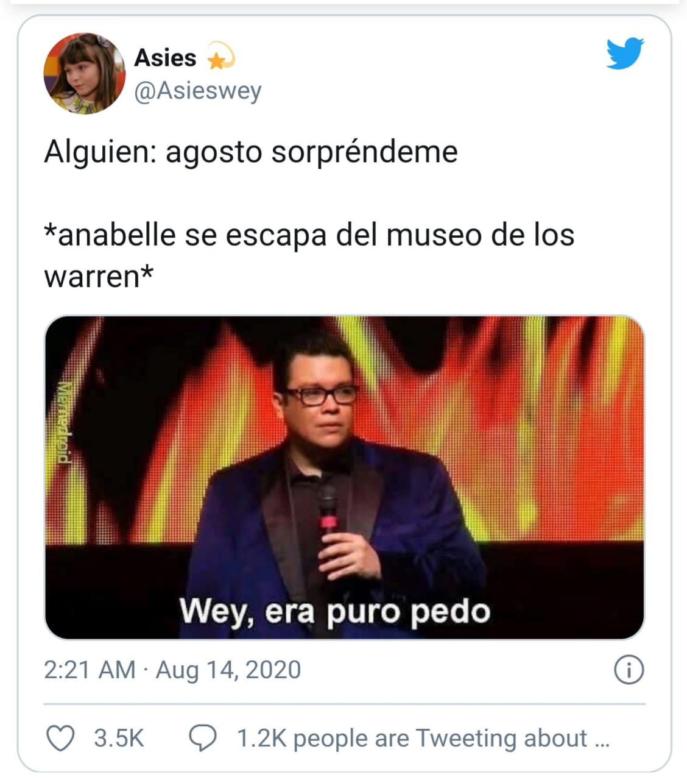Click the ellipsis after Tweeting about
Screen dimensions: 687x780
click(601, 741)
